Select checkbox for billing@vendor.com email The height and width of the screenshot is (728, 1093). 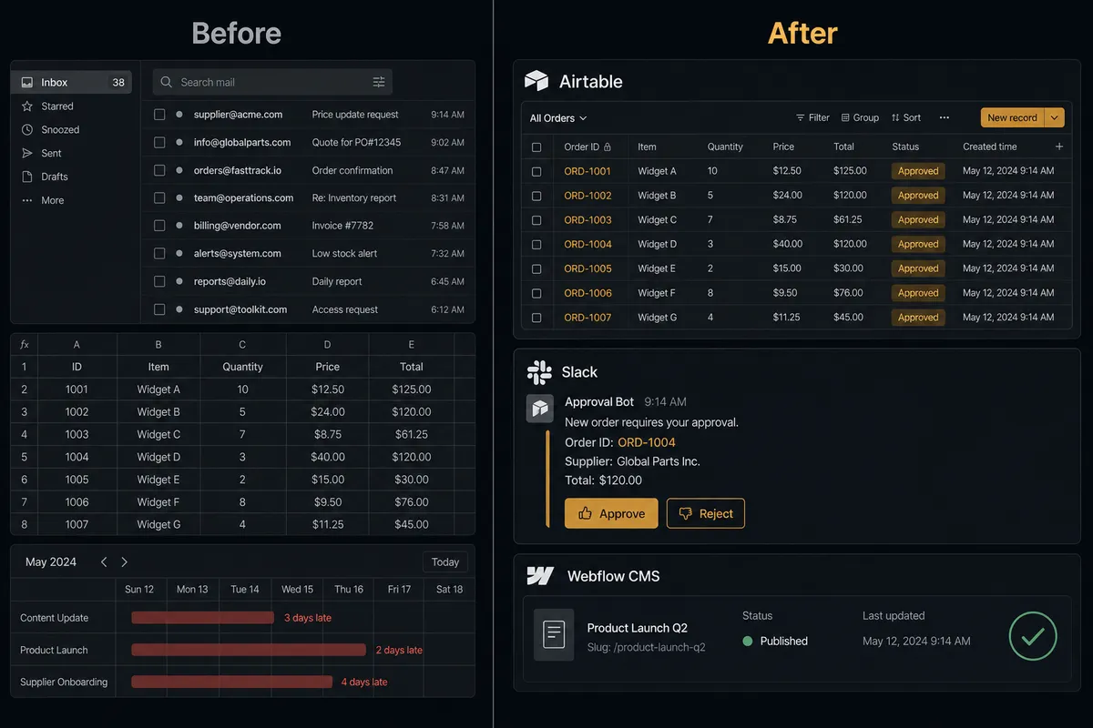pyautogui.click(x=159, y=226)
